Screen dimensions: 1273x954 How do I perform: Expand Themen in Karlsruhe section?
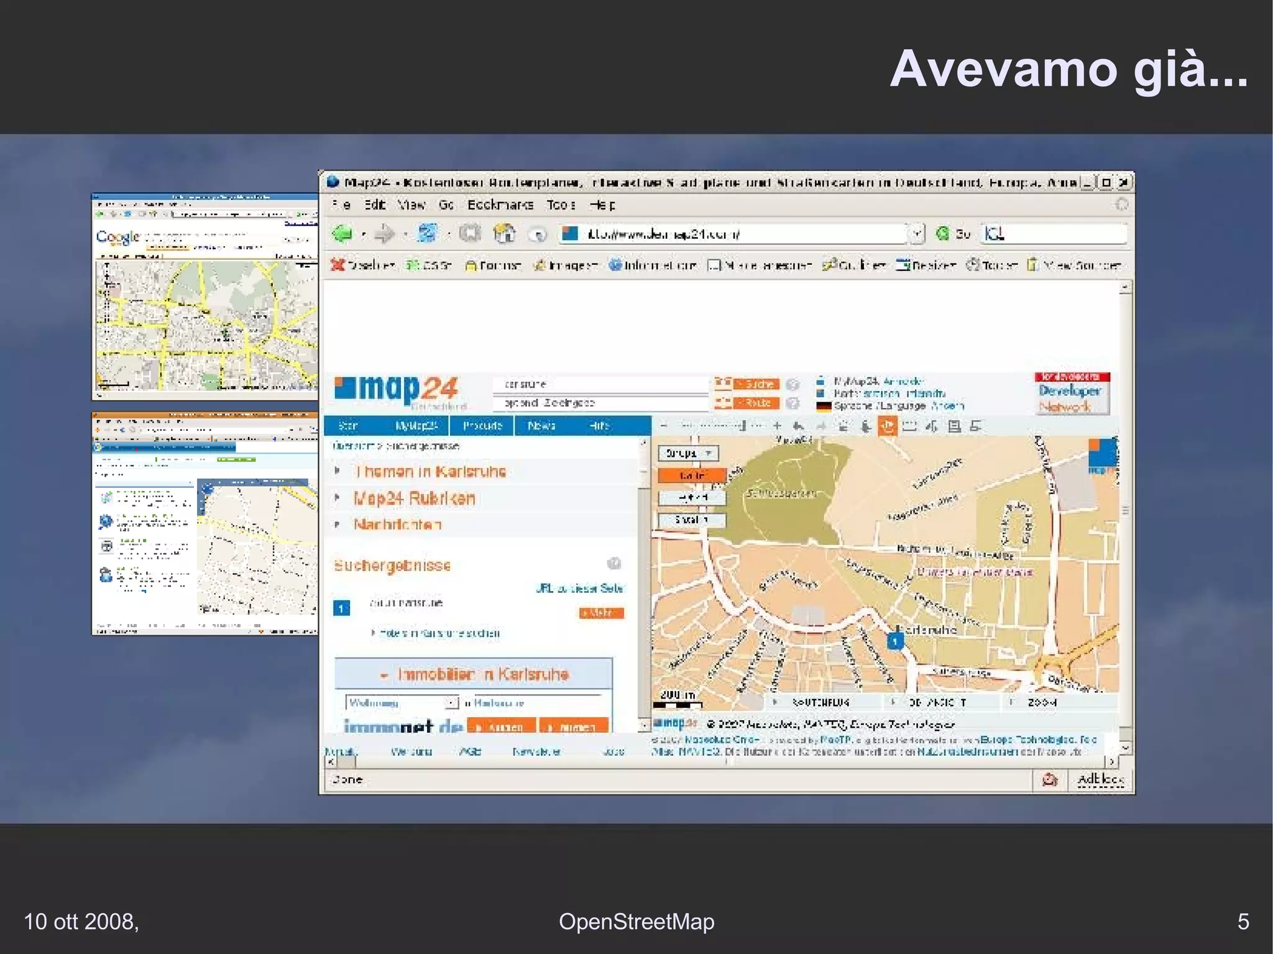[x=430, y=472]
